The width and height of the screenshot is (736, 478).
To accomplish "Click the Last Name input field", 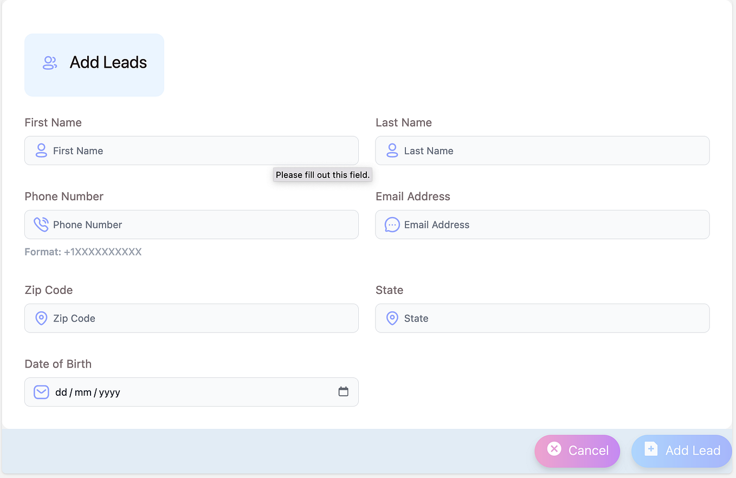I will point(515,150).
